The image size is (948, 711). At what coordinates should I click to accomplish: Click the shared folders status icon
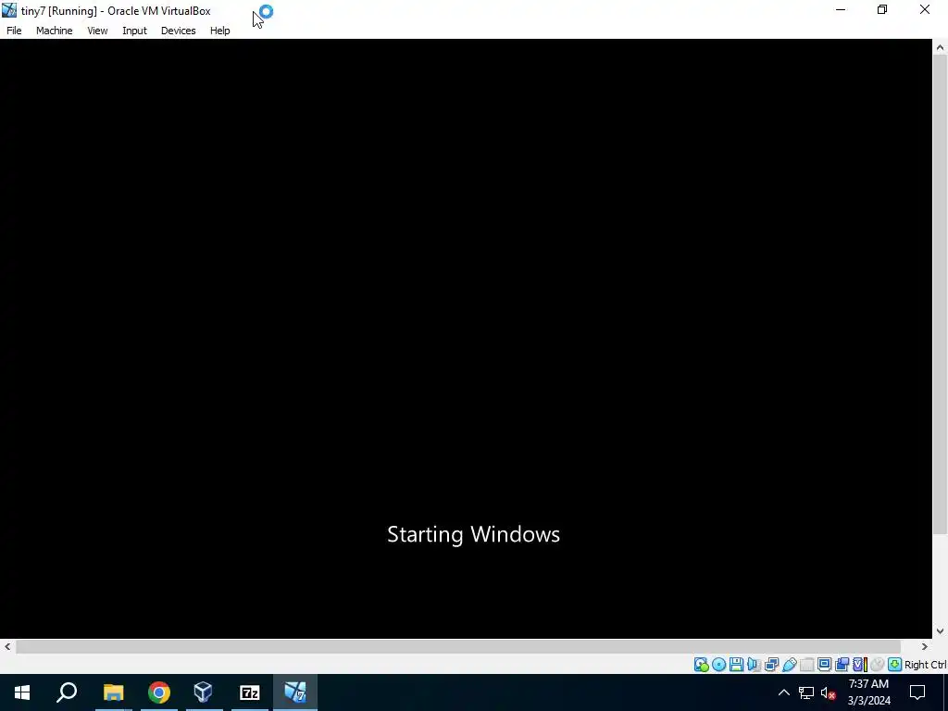[806, 665]
